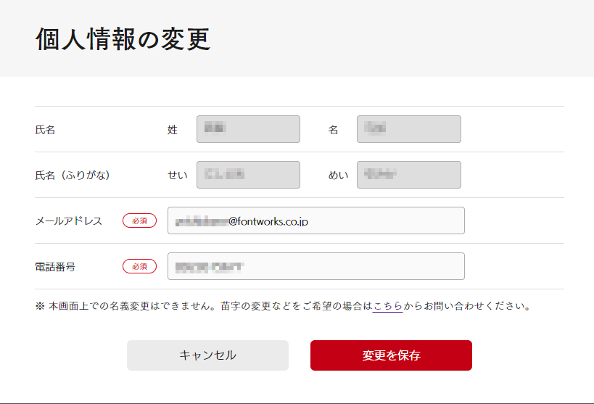
Task: Click the 個人情報の変更 page heading
Action: (x=123, y=39)
